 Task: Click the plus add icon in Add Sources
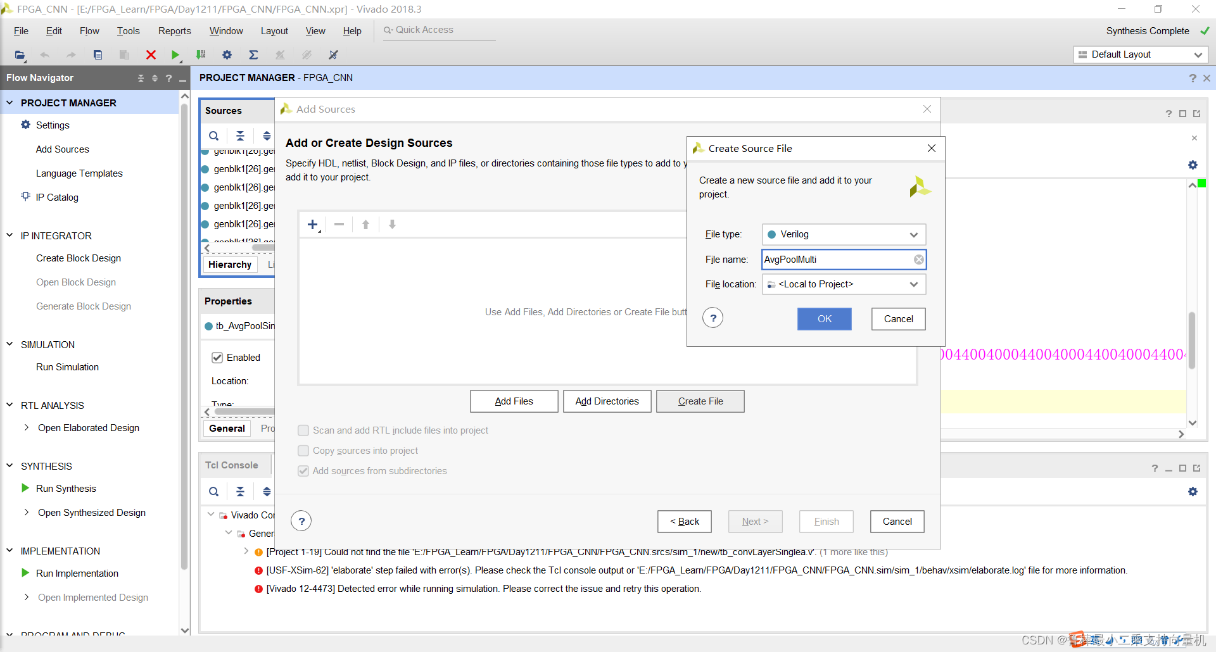(313, 225)
